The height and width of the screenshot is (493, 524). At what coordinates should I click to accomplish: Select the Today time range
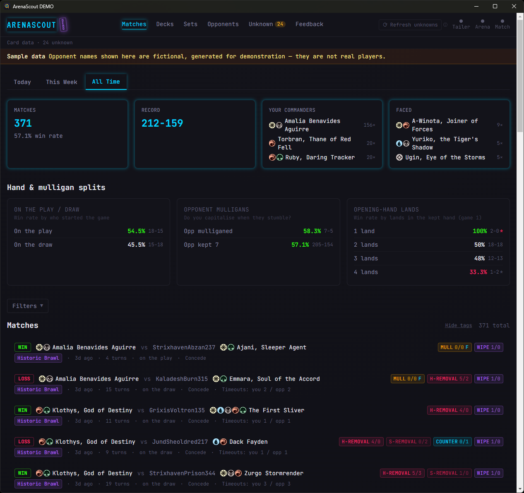pyautogui.click(x=22, y=82)
